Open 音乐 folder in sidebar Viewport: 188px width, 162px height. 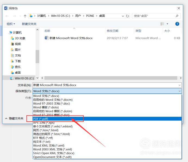pyautogui.click(x=16, y=67)
